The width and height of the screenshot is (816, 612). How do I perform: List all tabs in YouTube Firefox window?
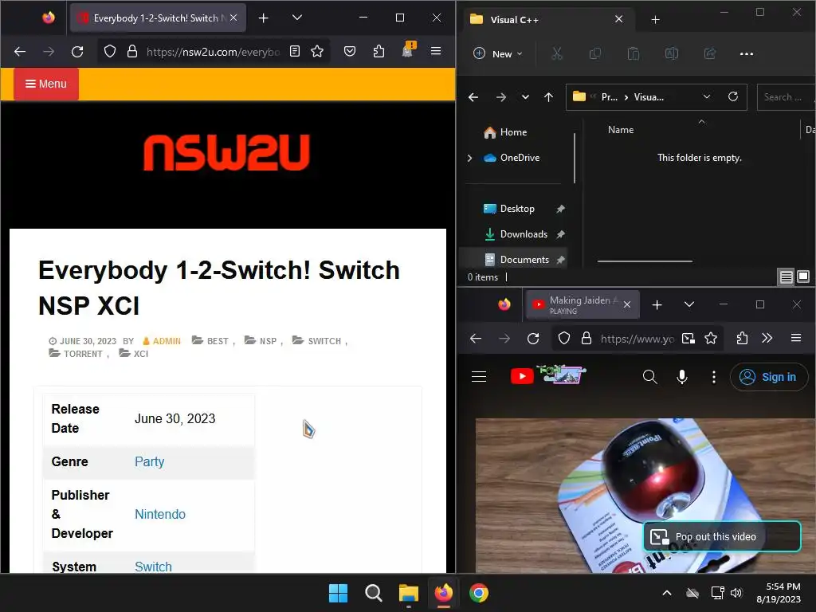pyautogui.click(x=689, y=304)
